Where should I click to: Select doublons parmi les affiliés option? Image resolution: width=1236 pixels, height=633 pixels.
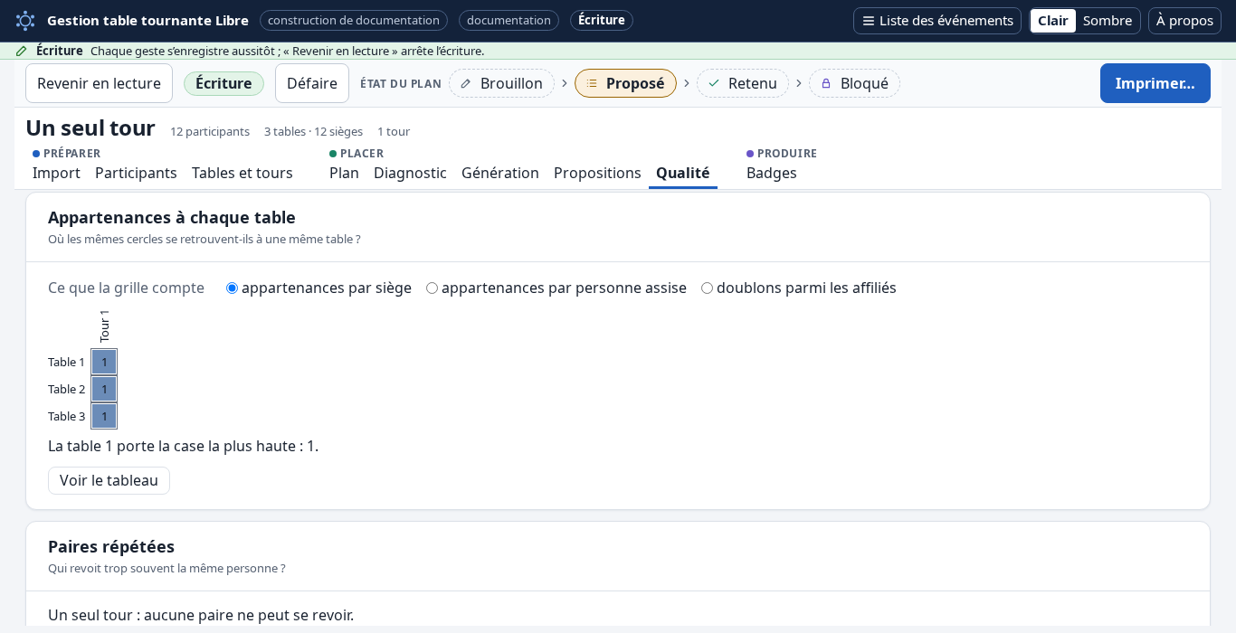[x=708, y=288]
